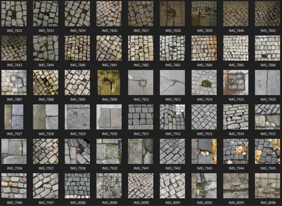
Task: Open the IMG_7936 stone slab thumbnail
Action: [14, 151]
